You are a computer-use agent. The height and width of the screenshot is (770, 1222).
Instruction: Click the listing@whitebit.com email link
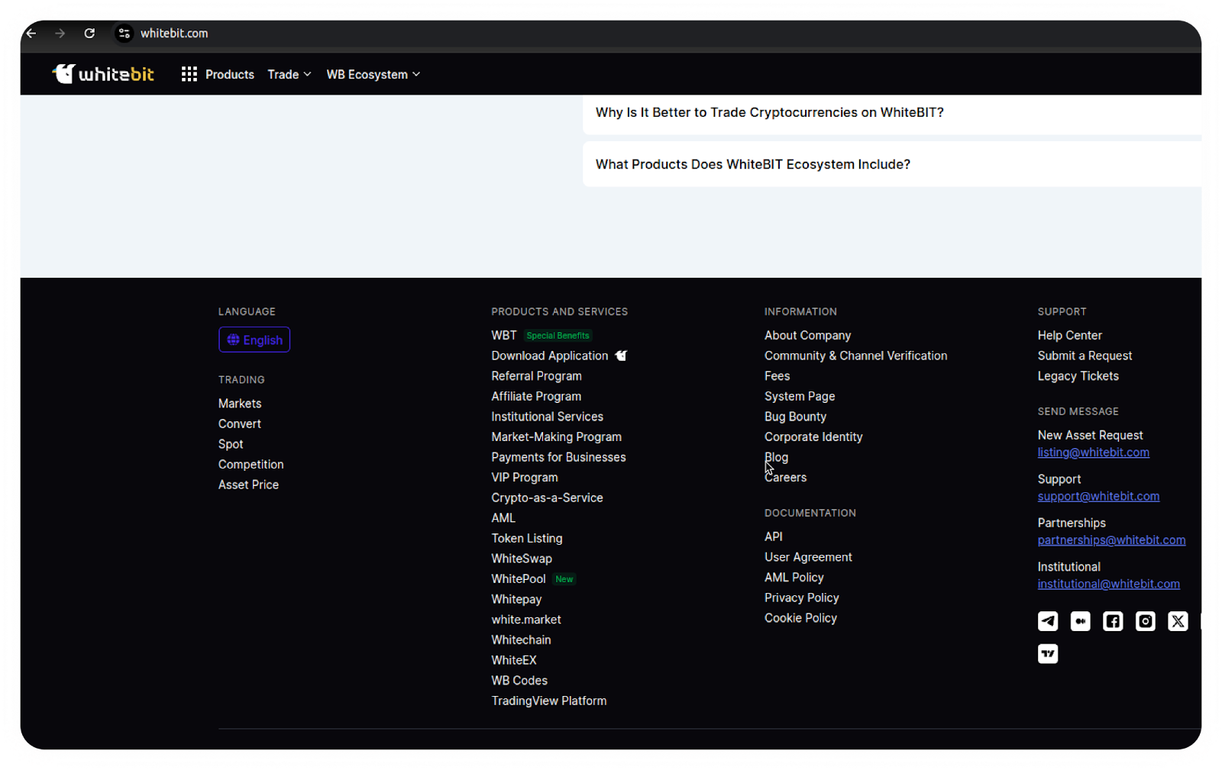tap(1094, 453)
